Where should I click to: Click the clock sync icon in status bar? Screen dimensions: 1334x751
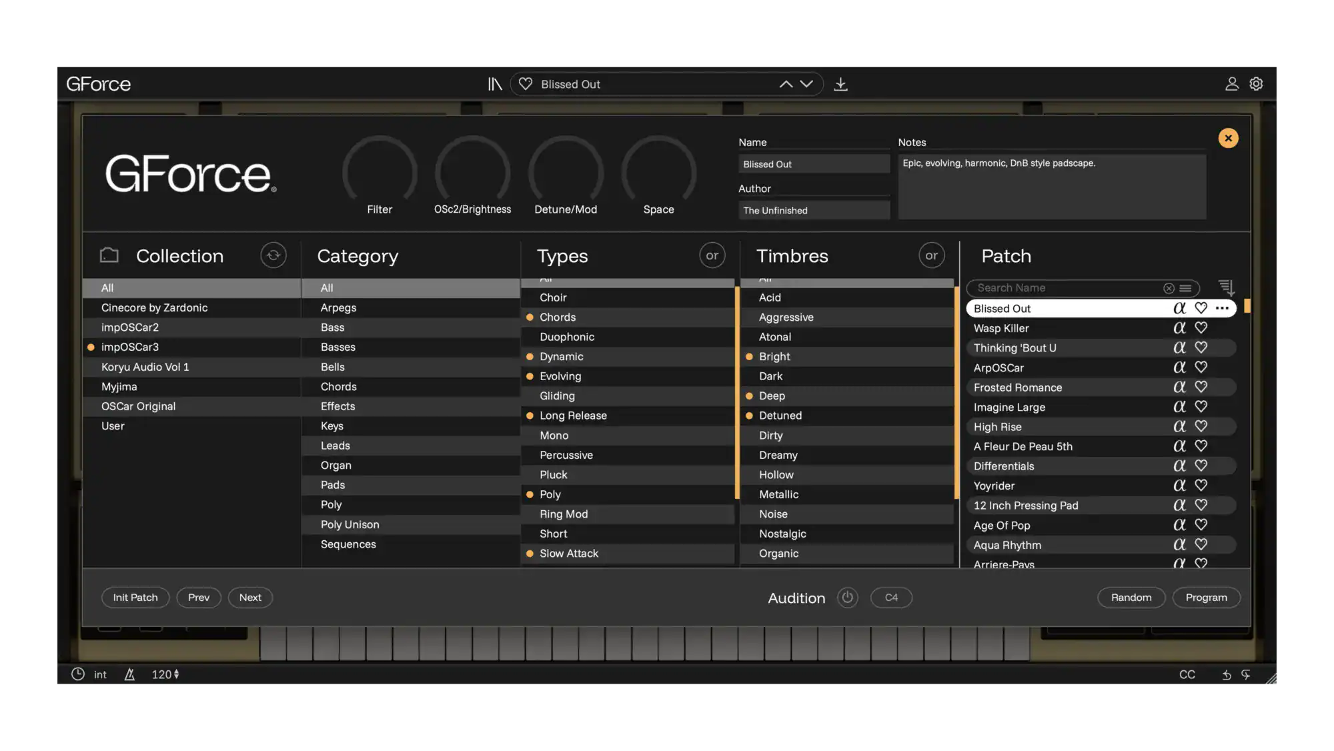pos(78,674)
